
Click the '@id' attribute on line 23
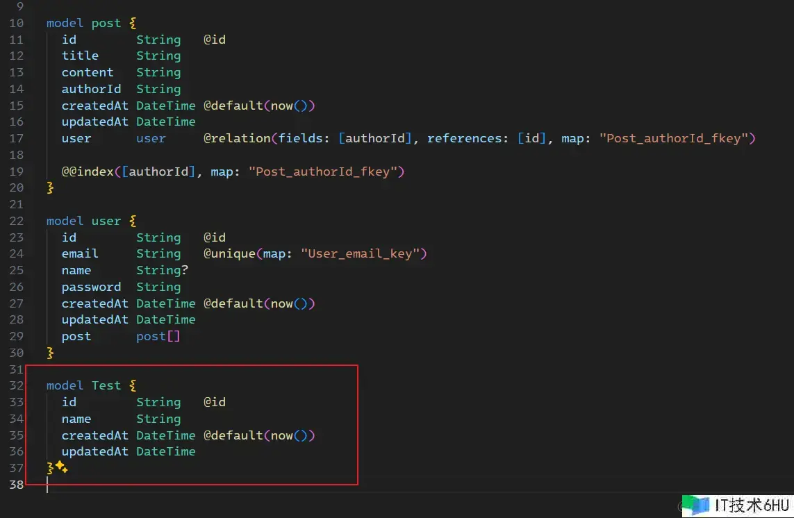(215, 237)
